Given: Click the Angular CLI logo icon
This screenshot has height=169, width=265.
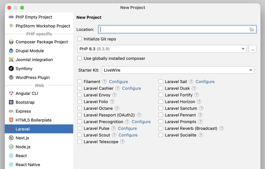Looking at the screenshot, I should [x=11, y=93].
